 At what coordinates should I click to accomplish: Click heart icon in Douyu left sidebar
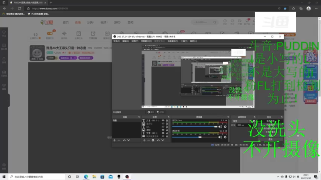[4, 32]
